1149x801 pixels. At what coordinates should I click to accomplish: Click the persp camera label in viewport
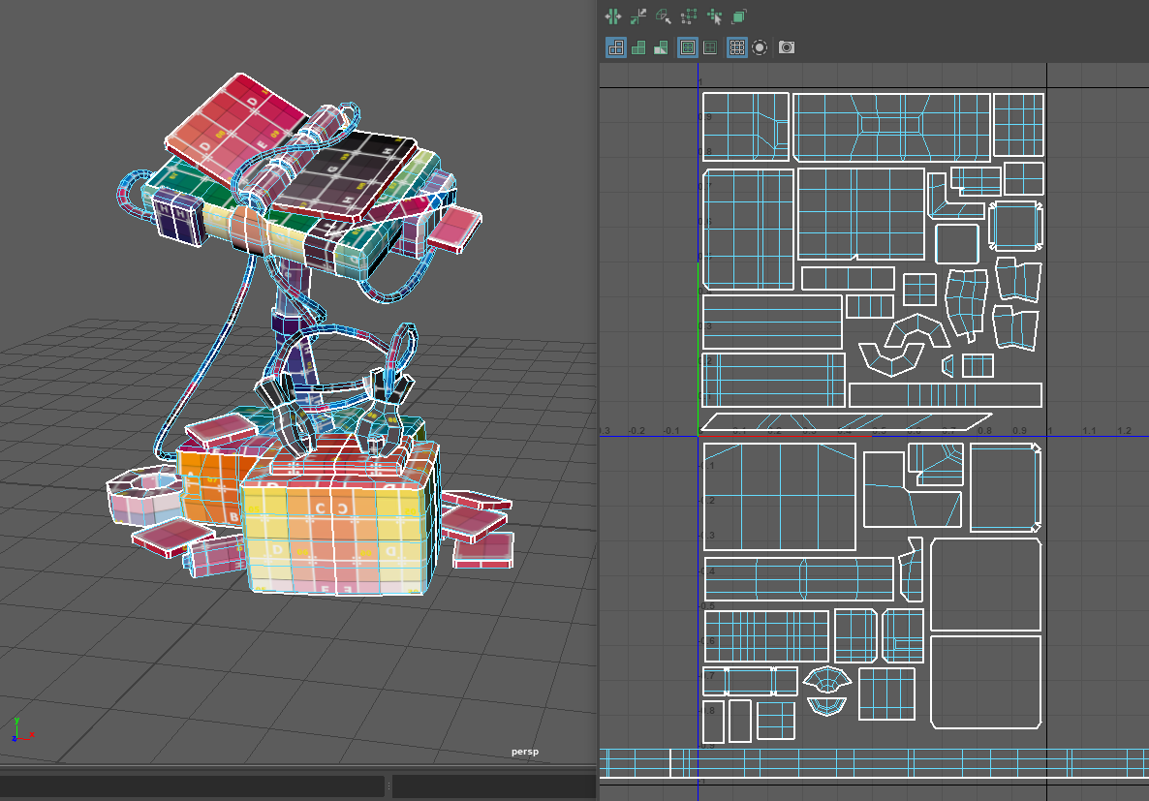tap(525, 752)
